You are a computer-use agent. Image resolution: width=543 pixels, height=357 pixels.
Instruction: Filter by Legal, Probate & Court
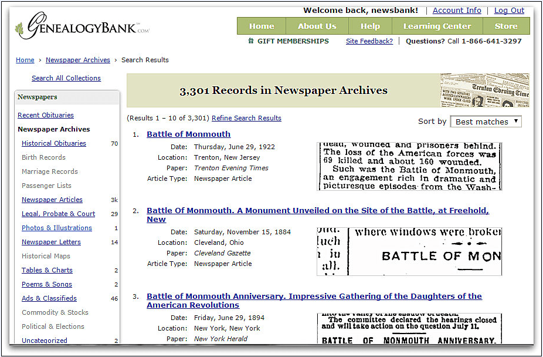(58, 214)
